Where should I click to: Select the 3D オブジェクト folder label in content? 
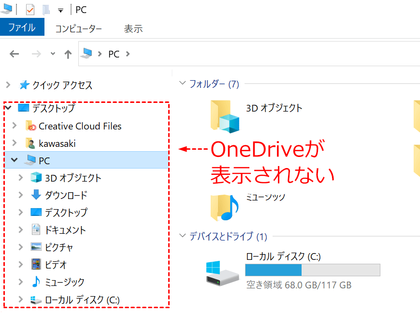coord(274,108)
